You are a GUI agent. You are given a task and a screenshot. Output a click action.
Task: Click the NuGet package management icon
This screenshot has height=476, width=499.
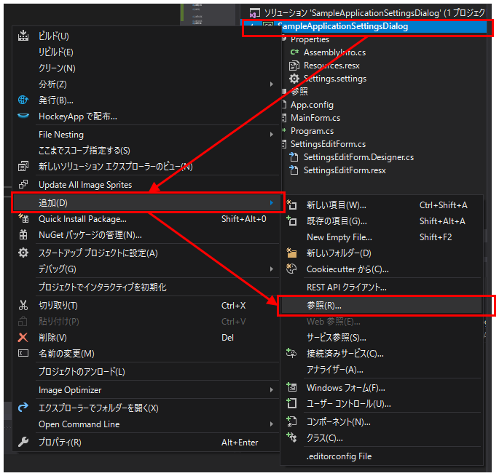pyautogui.click(x=23, y=234)
